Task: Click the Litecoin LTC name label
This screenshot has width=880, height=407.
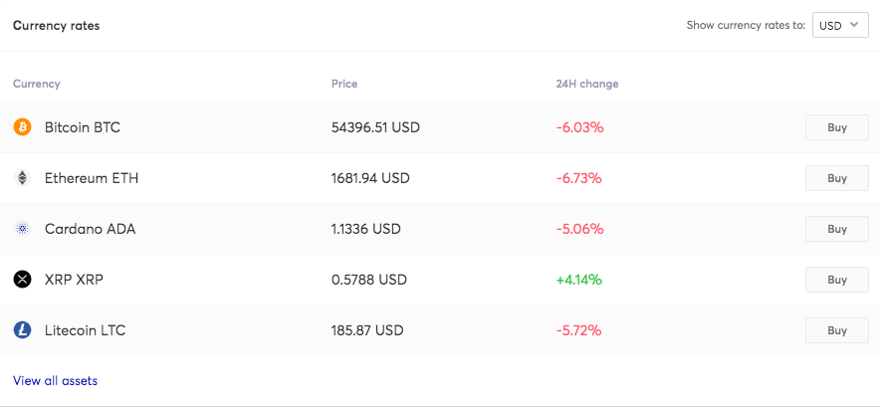Action: [85, 330]
